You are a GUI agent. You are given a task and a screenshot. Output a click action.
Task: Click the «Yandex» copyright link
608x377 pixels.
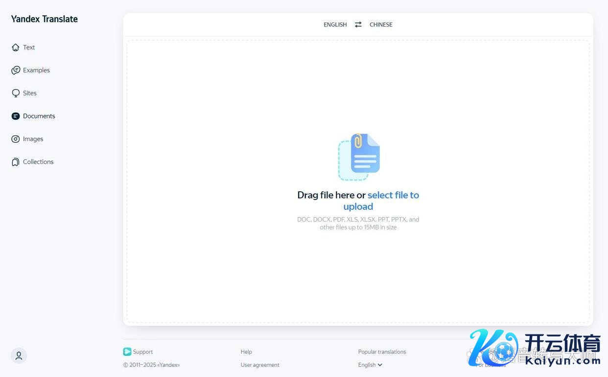168,365
